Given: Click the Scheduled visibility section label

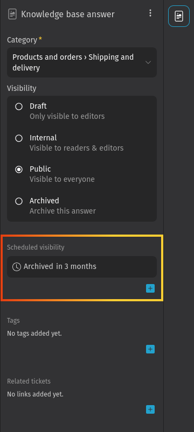Looking at the screenshot, I should pyautogui.click(x=36, y=247).
